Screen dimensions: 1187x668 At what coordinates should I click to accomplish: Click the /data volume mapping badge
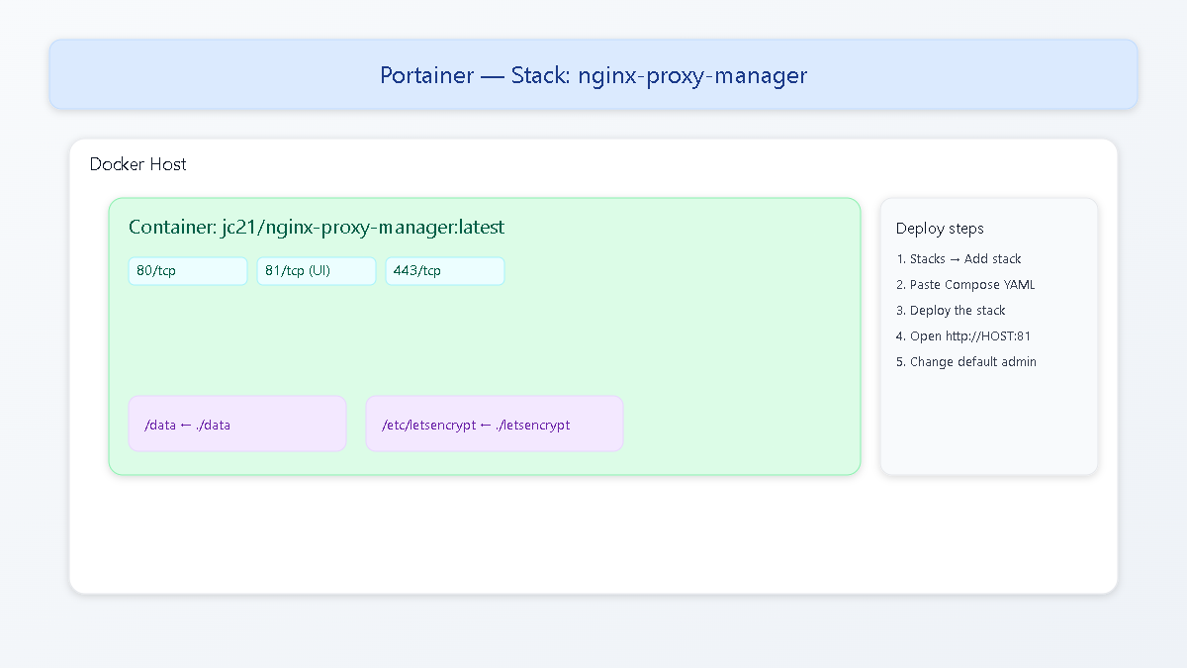237,424
